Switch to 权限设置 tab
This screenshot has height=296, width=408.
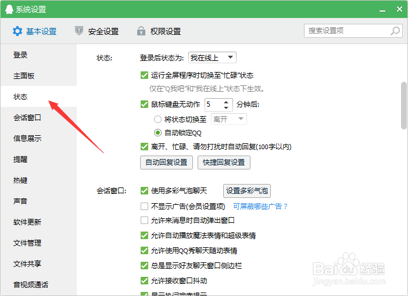[159, 31]
